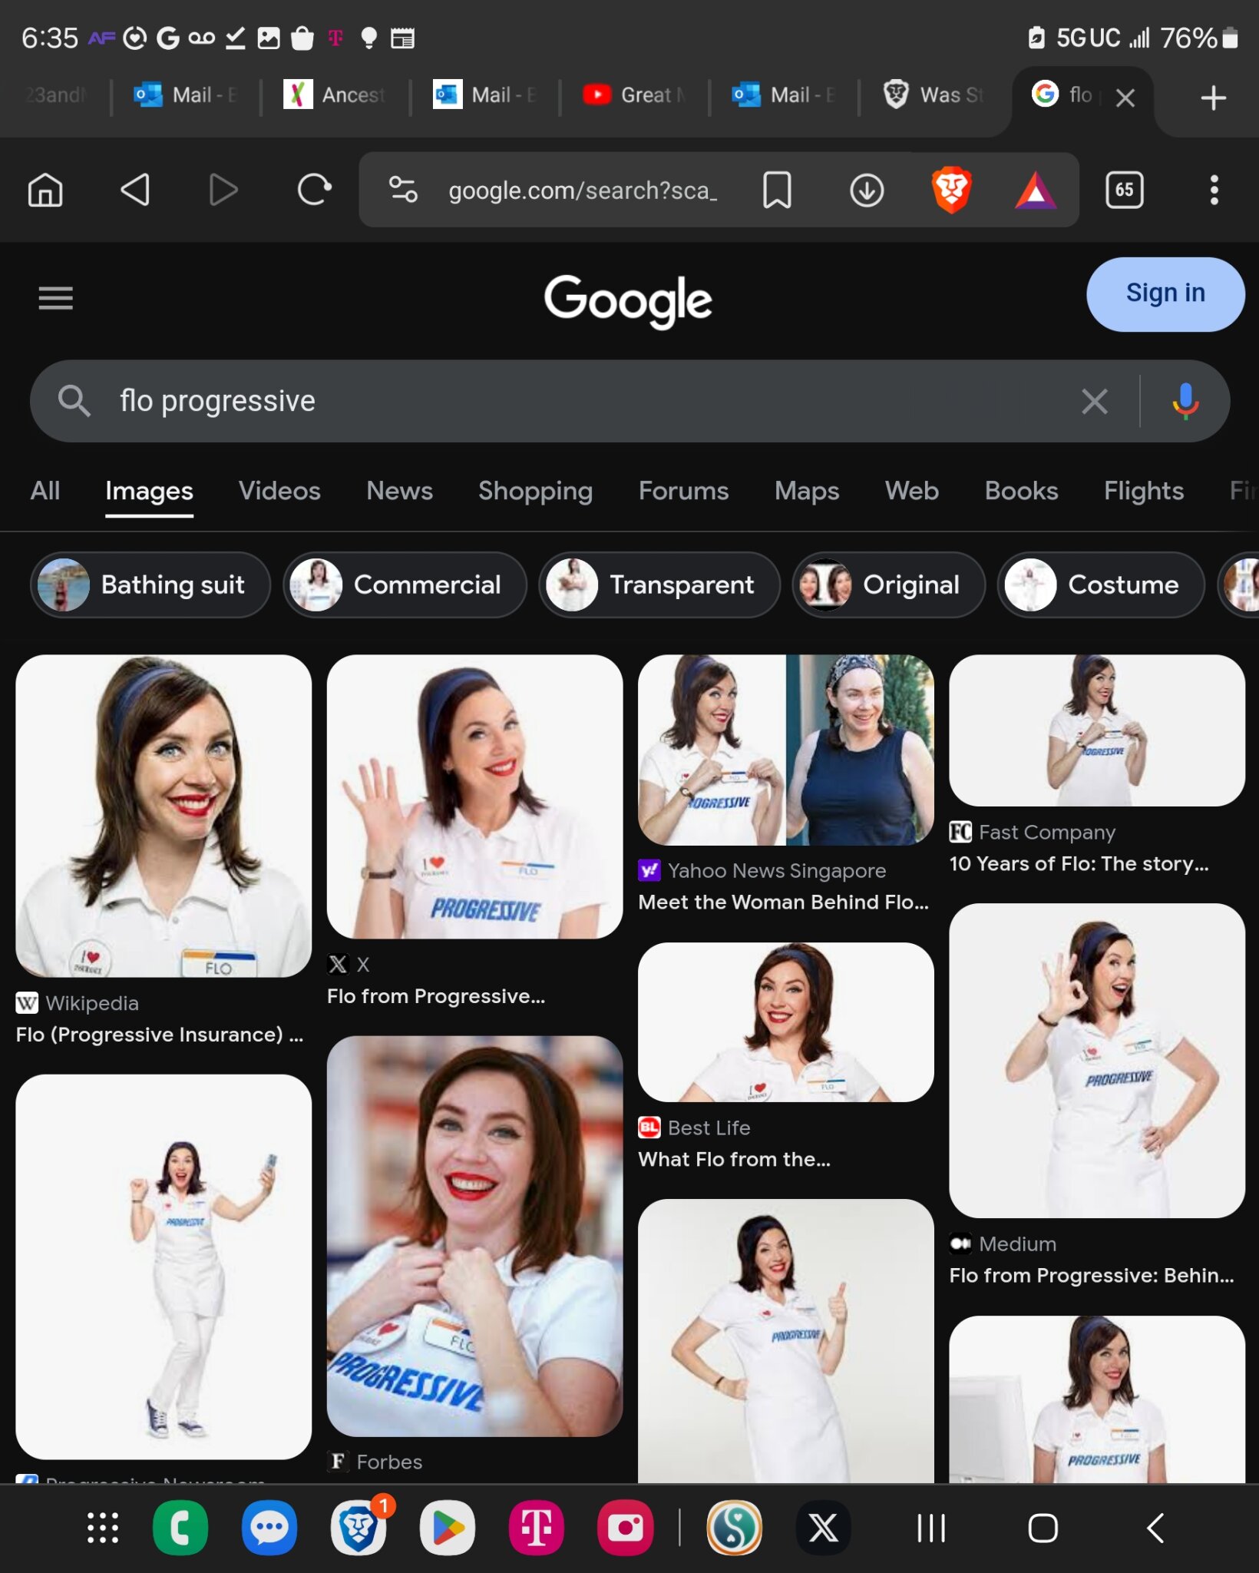This screenshot has width=1259, height=1573.
Task: Apply the Costume filter chip
Action: click(1100, 584)
